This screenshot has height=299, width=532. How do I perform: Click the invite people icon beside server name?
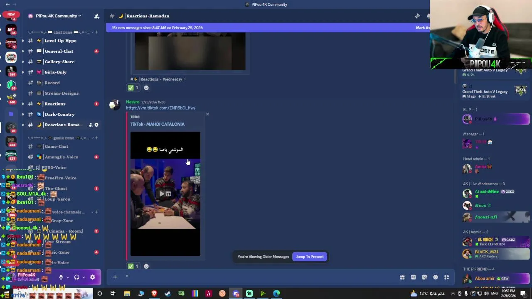click(96, 16)
